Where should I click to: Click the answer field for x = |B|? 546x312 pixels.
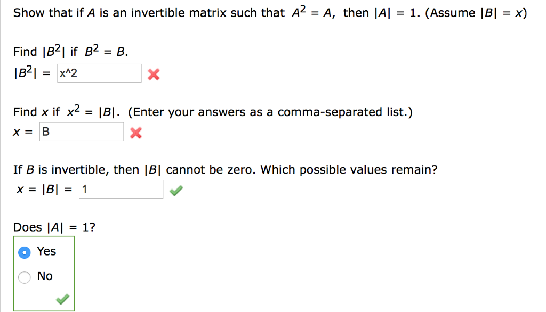coord(121,188)
